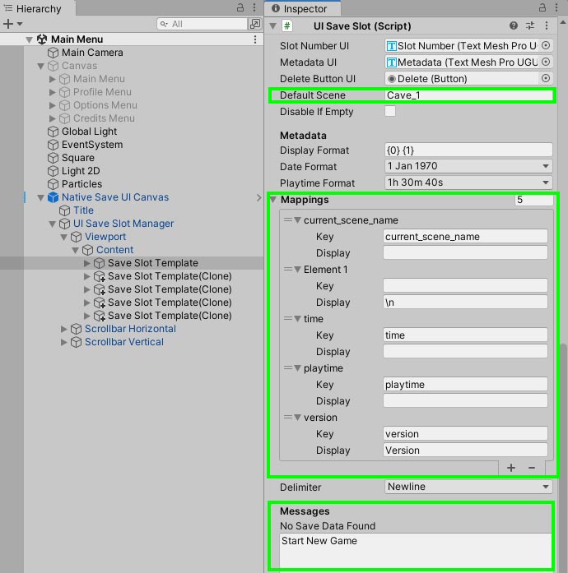Collapse the Viewport foldout
The height and width of the screenshot is (573, 568).
click(63, 237)
